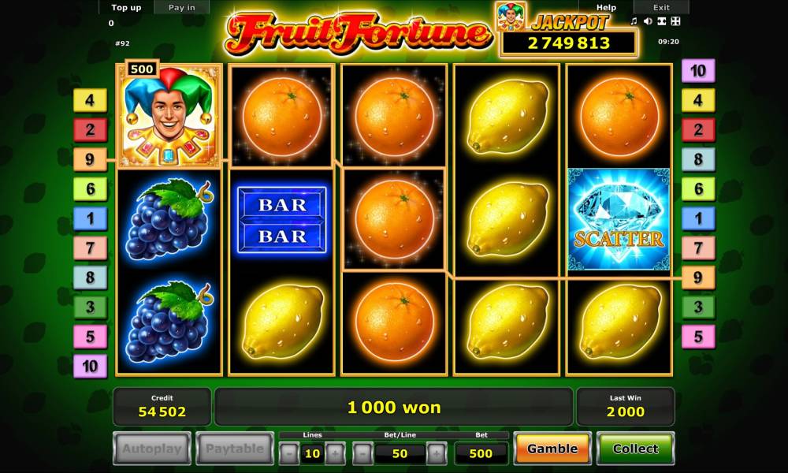Screen dimensions: 788x473
Task: Click payline 1 marker on the right
Action: 698,218
